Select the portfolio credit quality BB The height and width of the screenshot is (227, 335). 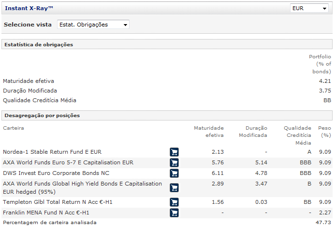click(x=327, y=100)
